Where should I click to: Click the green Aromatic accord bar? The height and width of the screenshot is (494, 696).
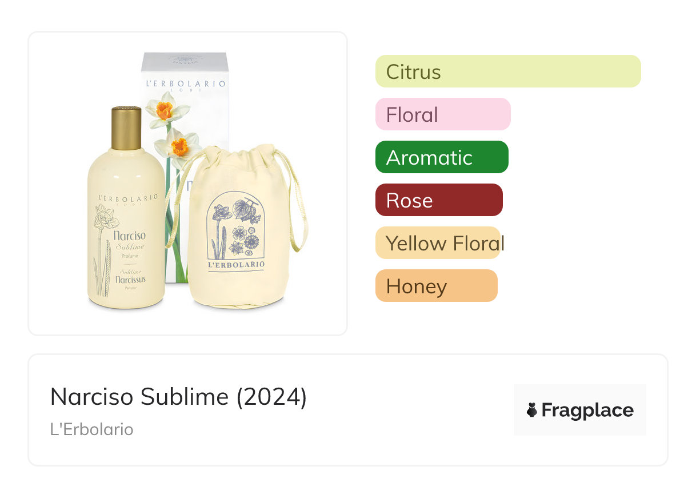pos(441,157)
